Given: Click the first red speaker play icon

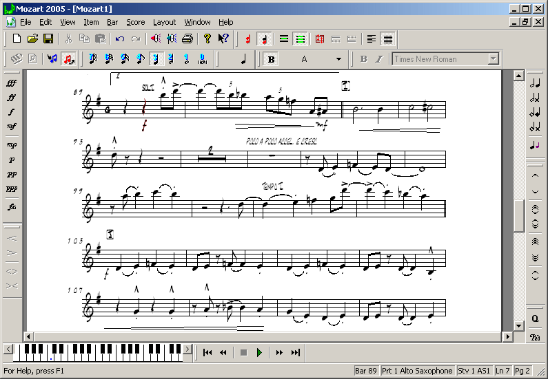Looking at the screenshot, I should coord(156,39).
